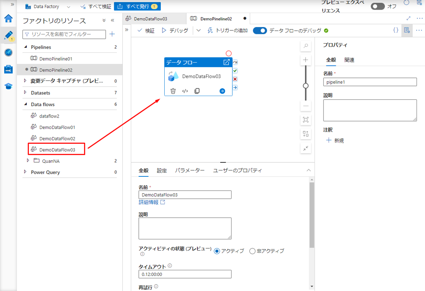This screenshot has height=291, width=425.
Task: Expand 変更データ キャプチャ section
Action: tap(25, 81)
